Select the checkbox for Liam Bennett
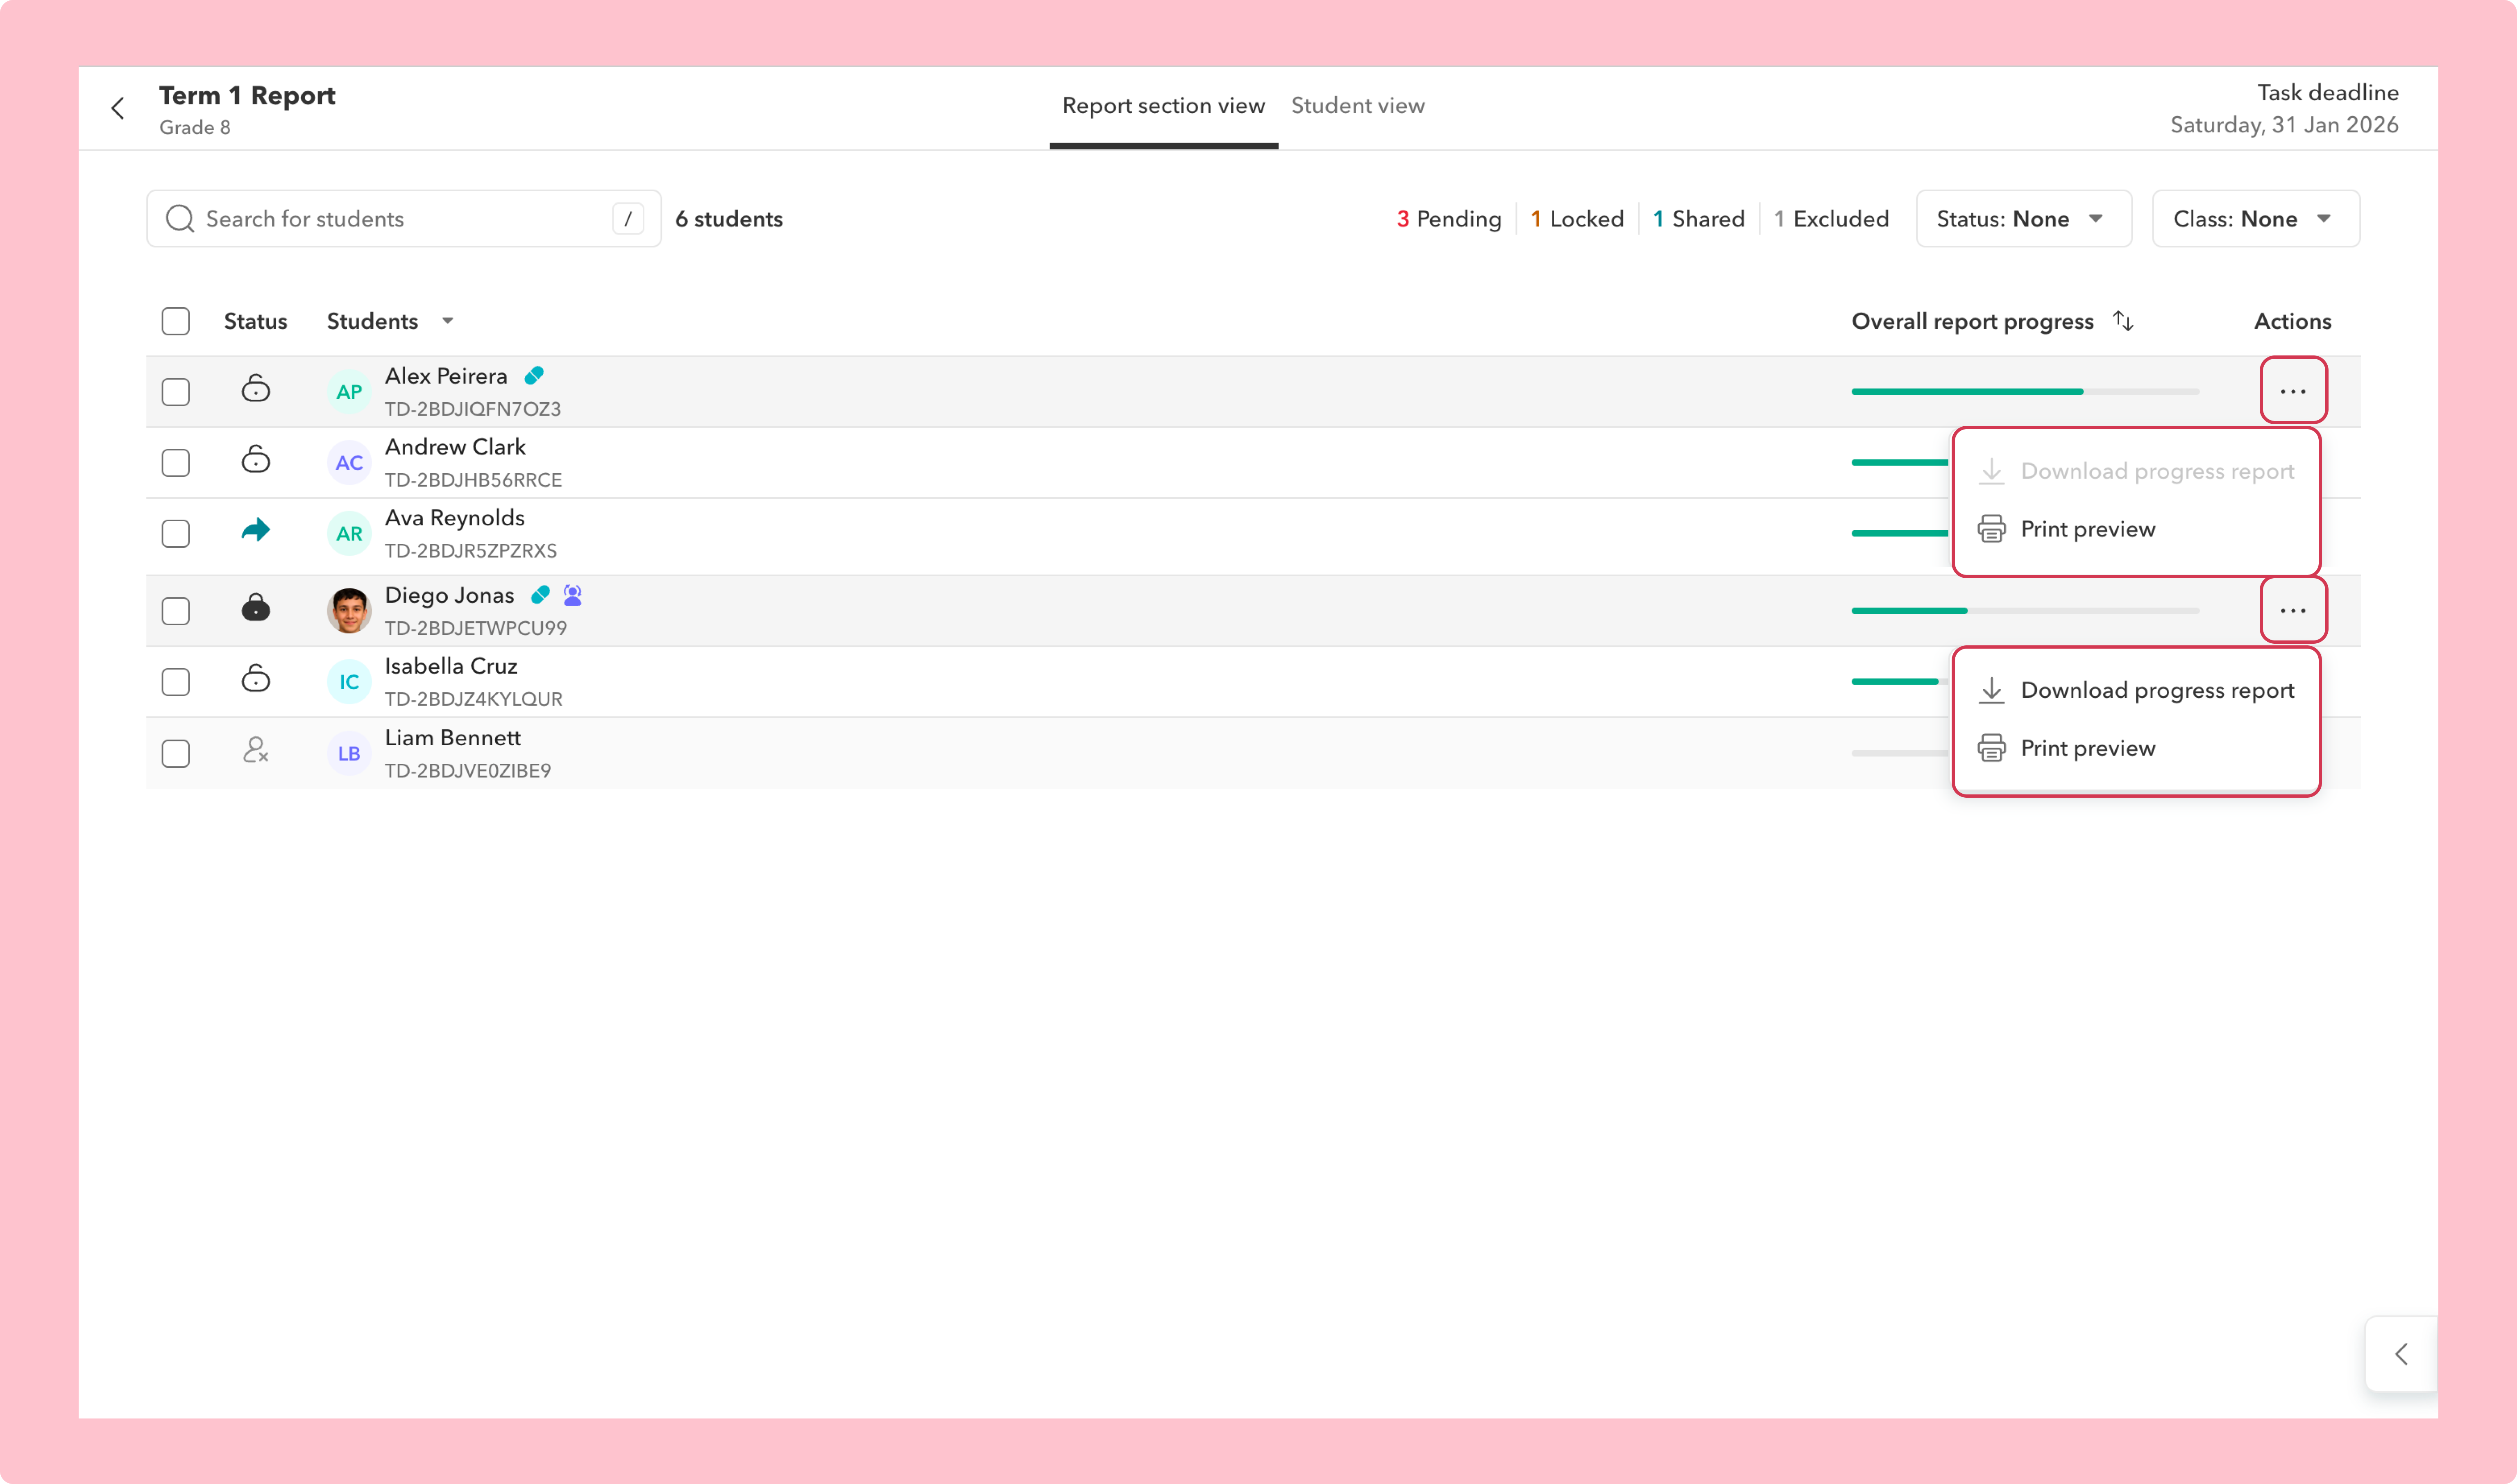2517x1484 pixels. pos(176,753)
